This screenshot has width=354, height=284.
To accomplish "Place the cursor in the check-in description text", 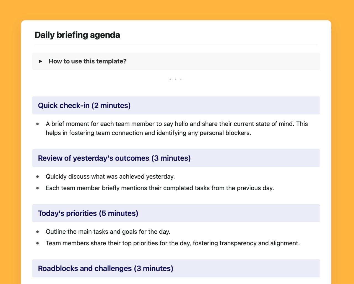I will pos(177,124).
